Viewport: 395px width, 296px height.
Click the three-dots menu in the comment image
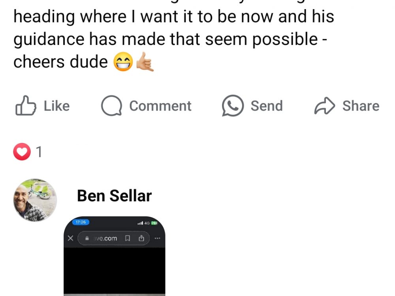point(158,238)
